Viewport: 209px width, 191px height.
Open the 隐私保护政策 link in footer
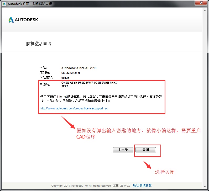pos(142,185)
